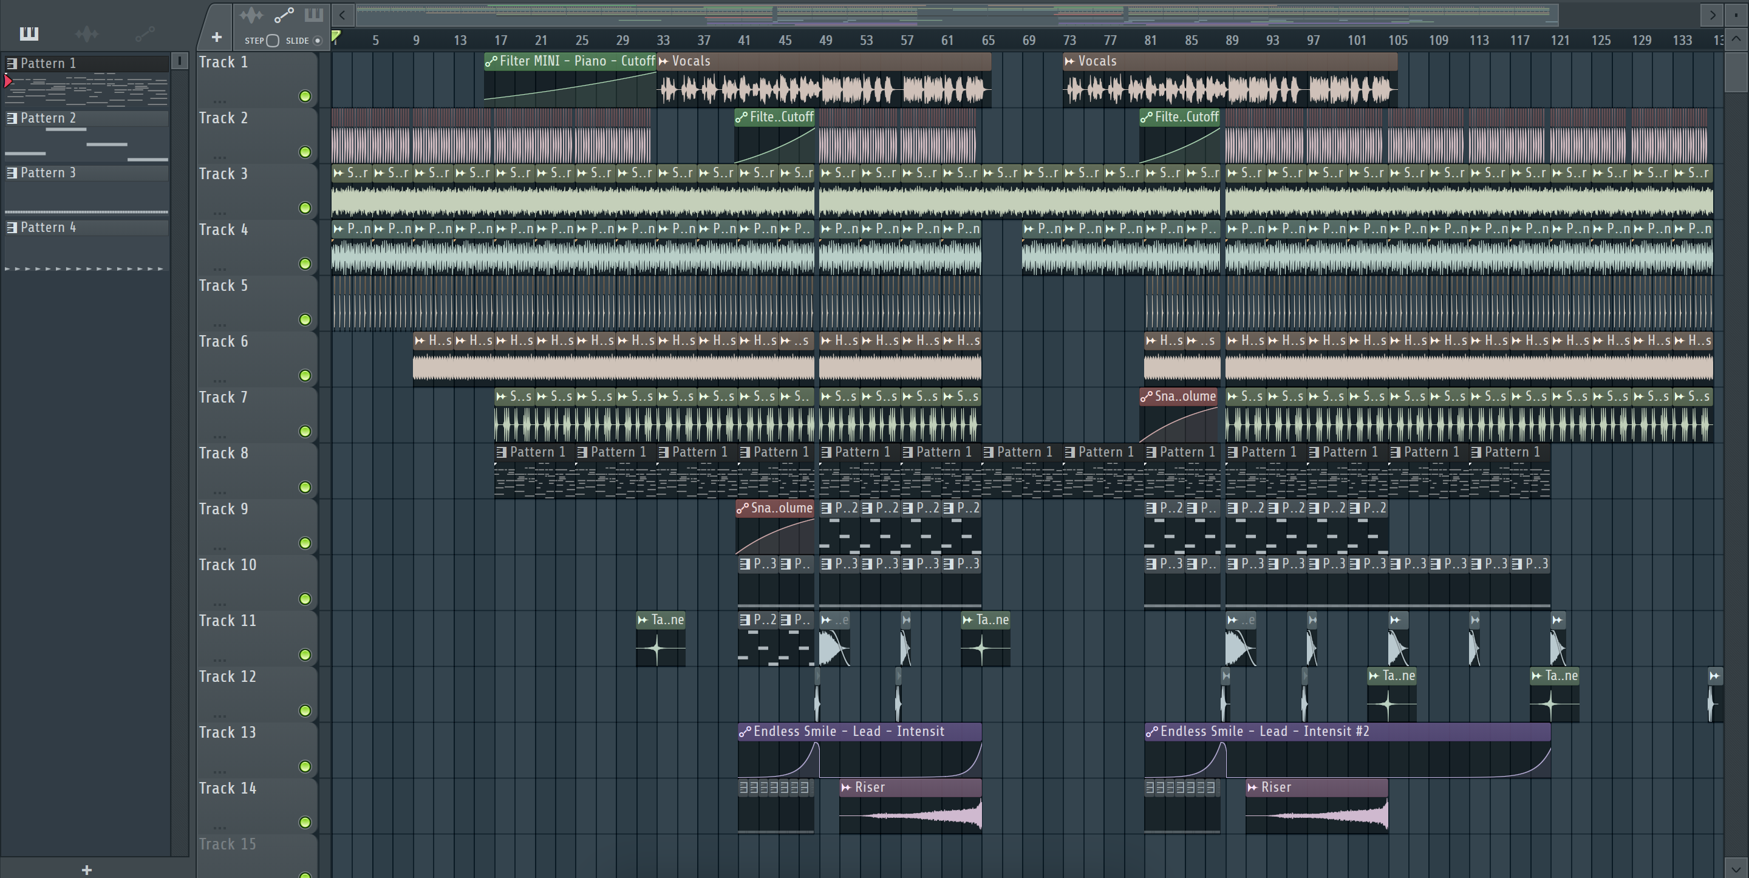Click the Pattern 1 icon in the picker
This screenshot has width=1749, height=878.
click(x=12, y=63)
